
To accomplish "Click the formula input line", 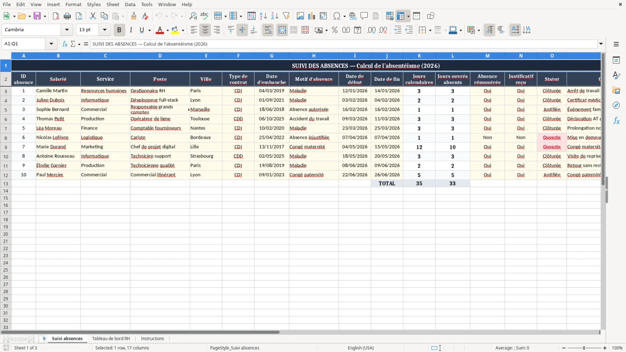I will [x=343, y=44].
